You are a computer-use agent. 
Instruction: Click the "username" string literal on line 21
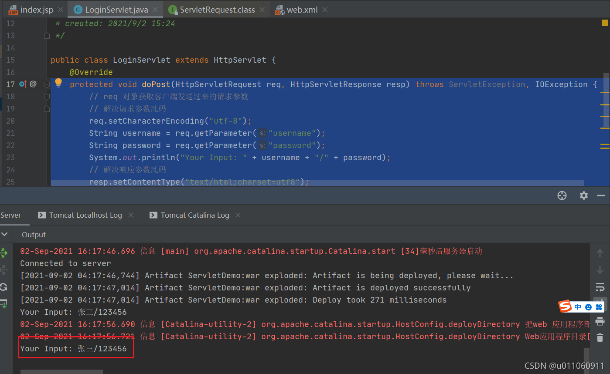[x=292, y=133]
